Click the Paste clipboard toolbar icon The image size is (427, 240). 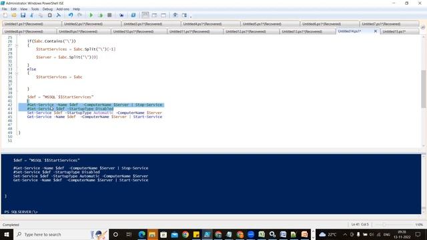[49, 15]
